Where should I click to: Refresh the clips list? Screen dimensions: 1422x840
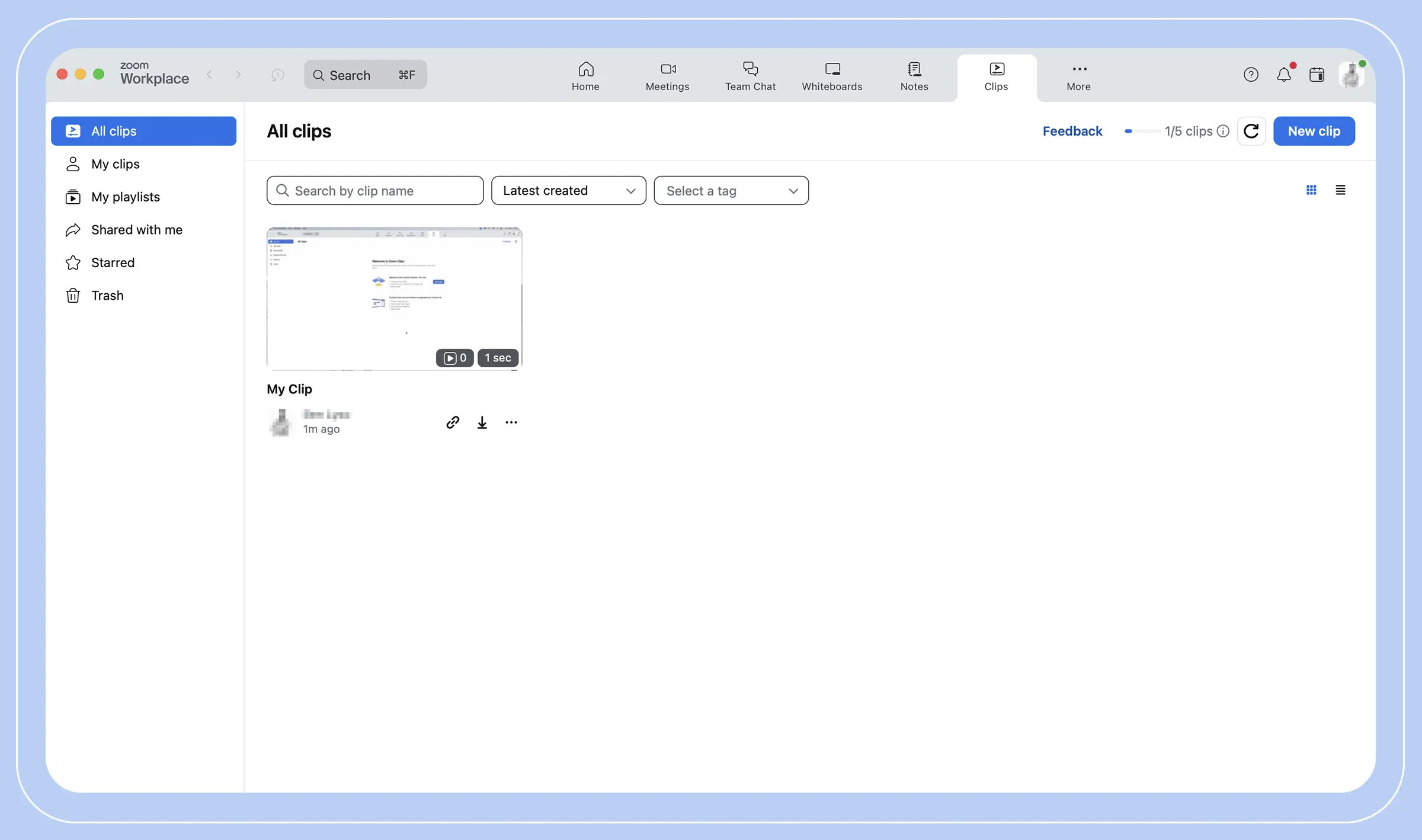(x=1251, y=131)
